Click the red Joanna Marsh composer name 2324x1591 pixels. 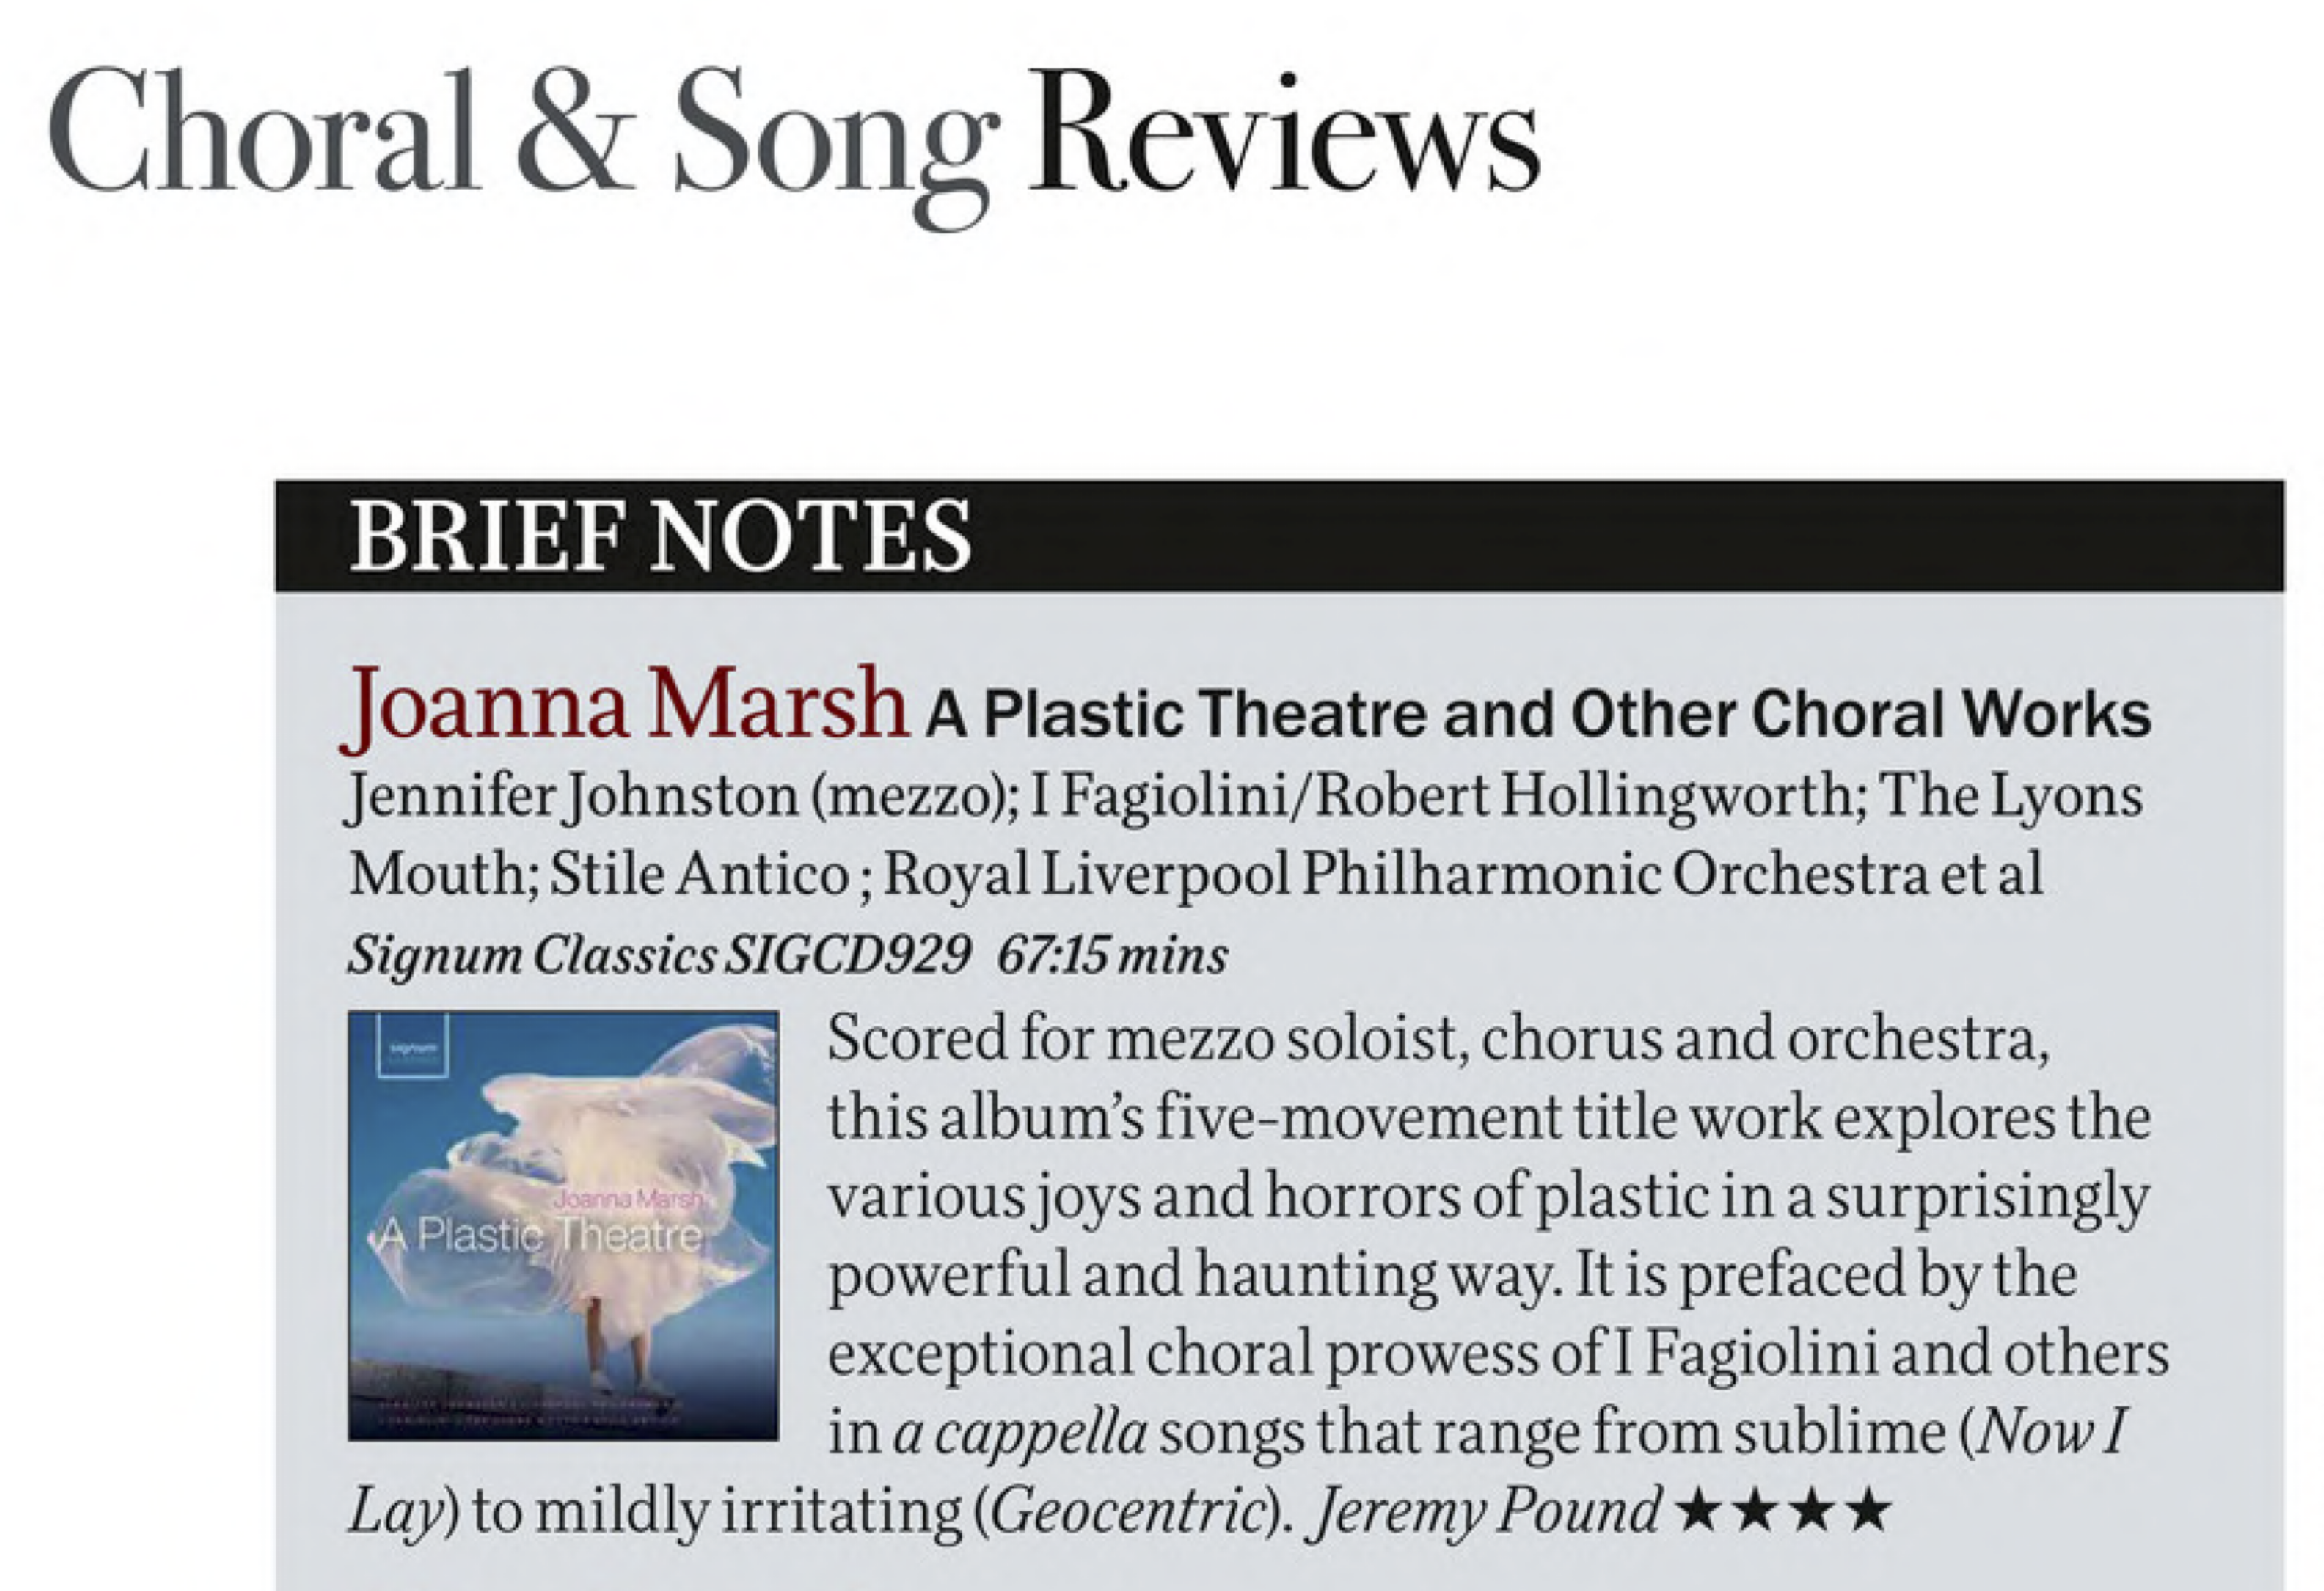pos(626,706)
